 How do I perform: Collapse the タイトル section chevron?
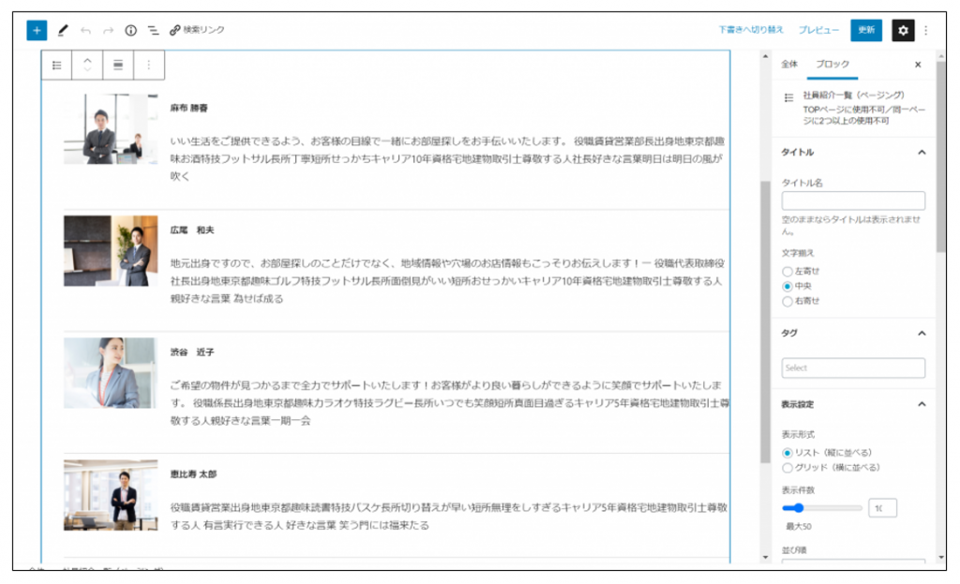coord(922,152)
